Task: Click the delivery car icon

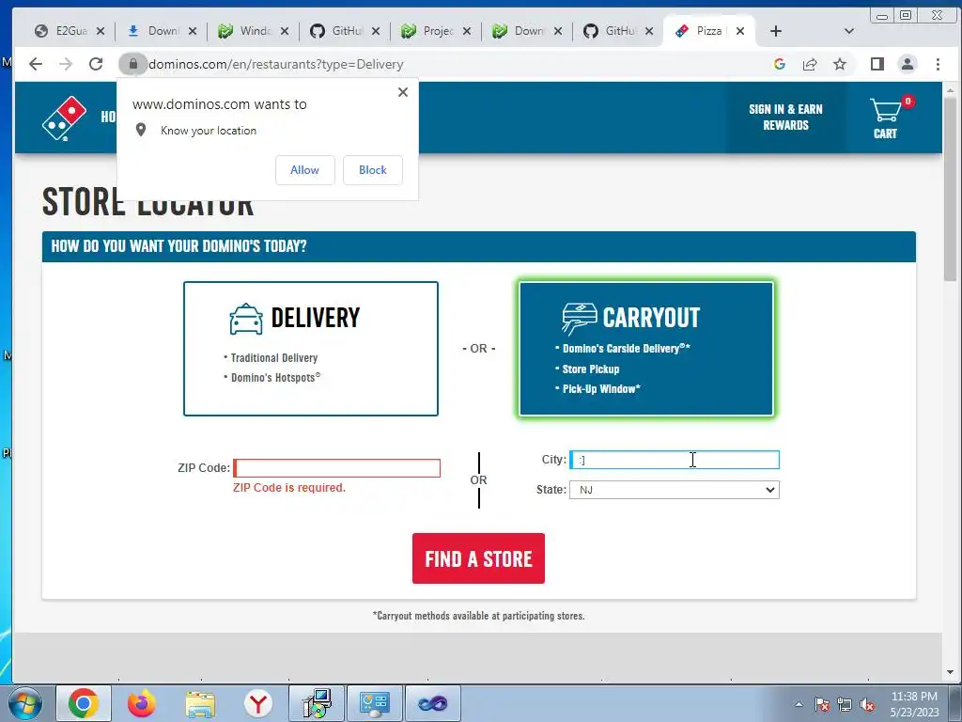Action: click(246, 319)
